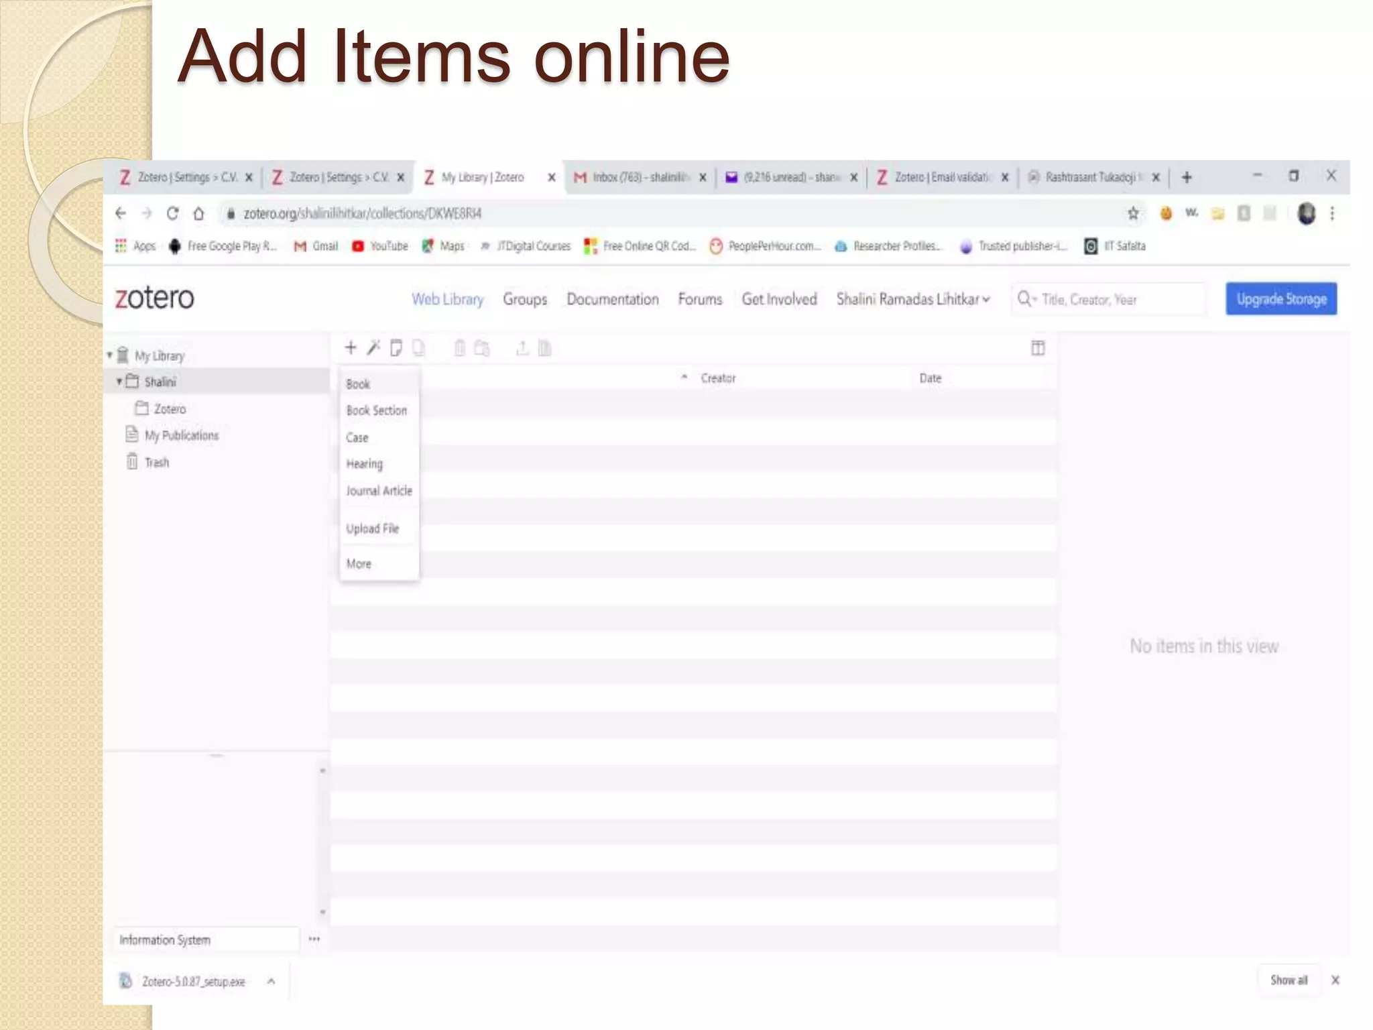Reload the current page

point(172,213)
